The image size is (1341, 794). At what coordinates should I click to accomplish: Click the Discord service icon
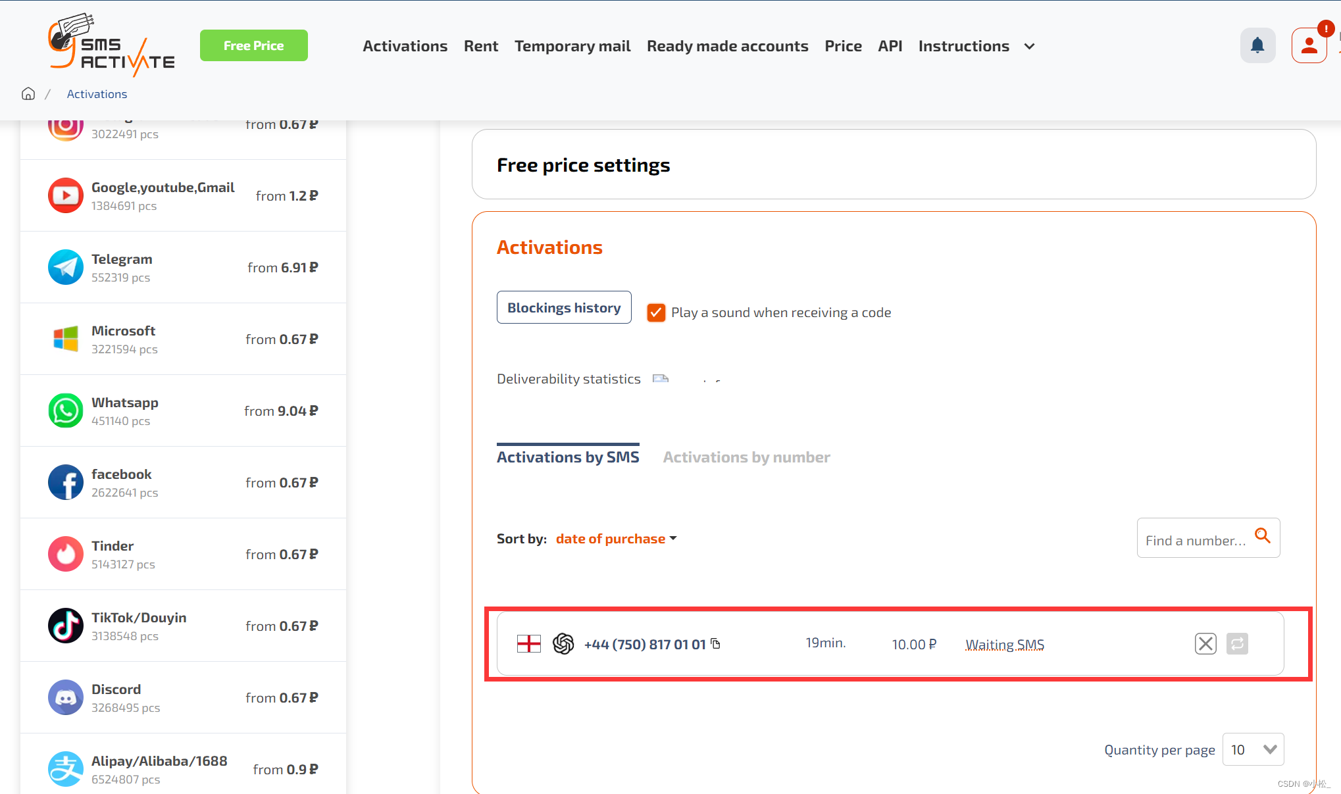point(66,697)
